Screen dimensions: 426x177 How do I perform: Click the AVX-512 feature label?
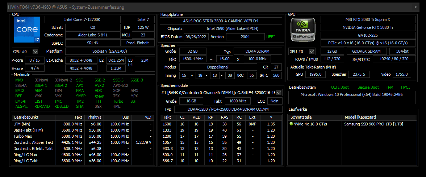pos(120,85)
